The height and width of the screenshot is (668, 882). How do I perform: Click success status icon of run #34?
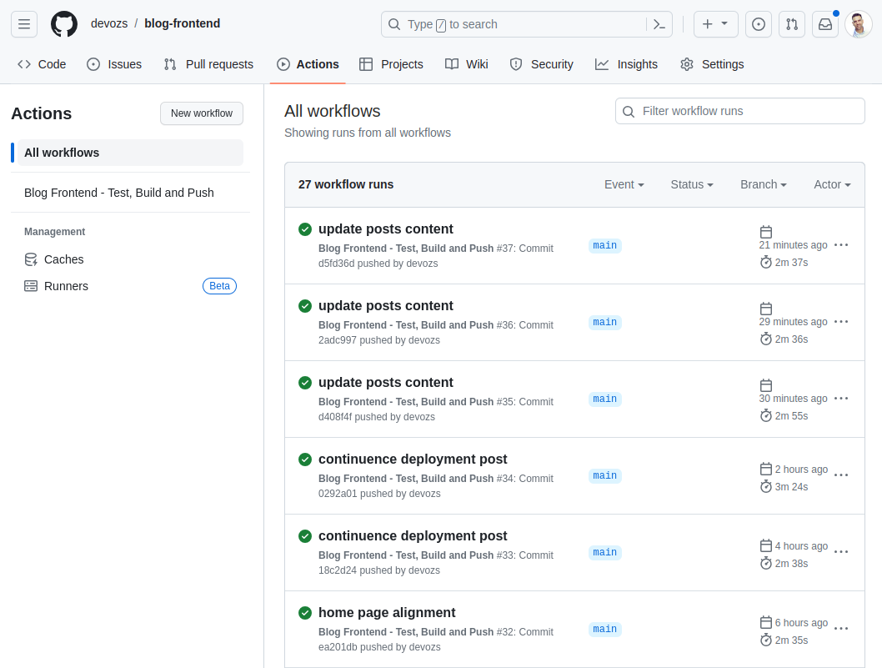point(305,460)
